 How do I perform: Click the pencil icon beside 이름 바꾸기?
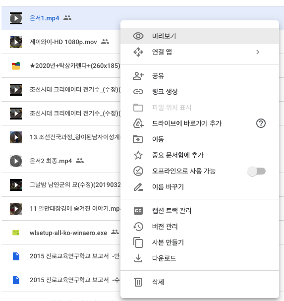point(138,187)
